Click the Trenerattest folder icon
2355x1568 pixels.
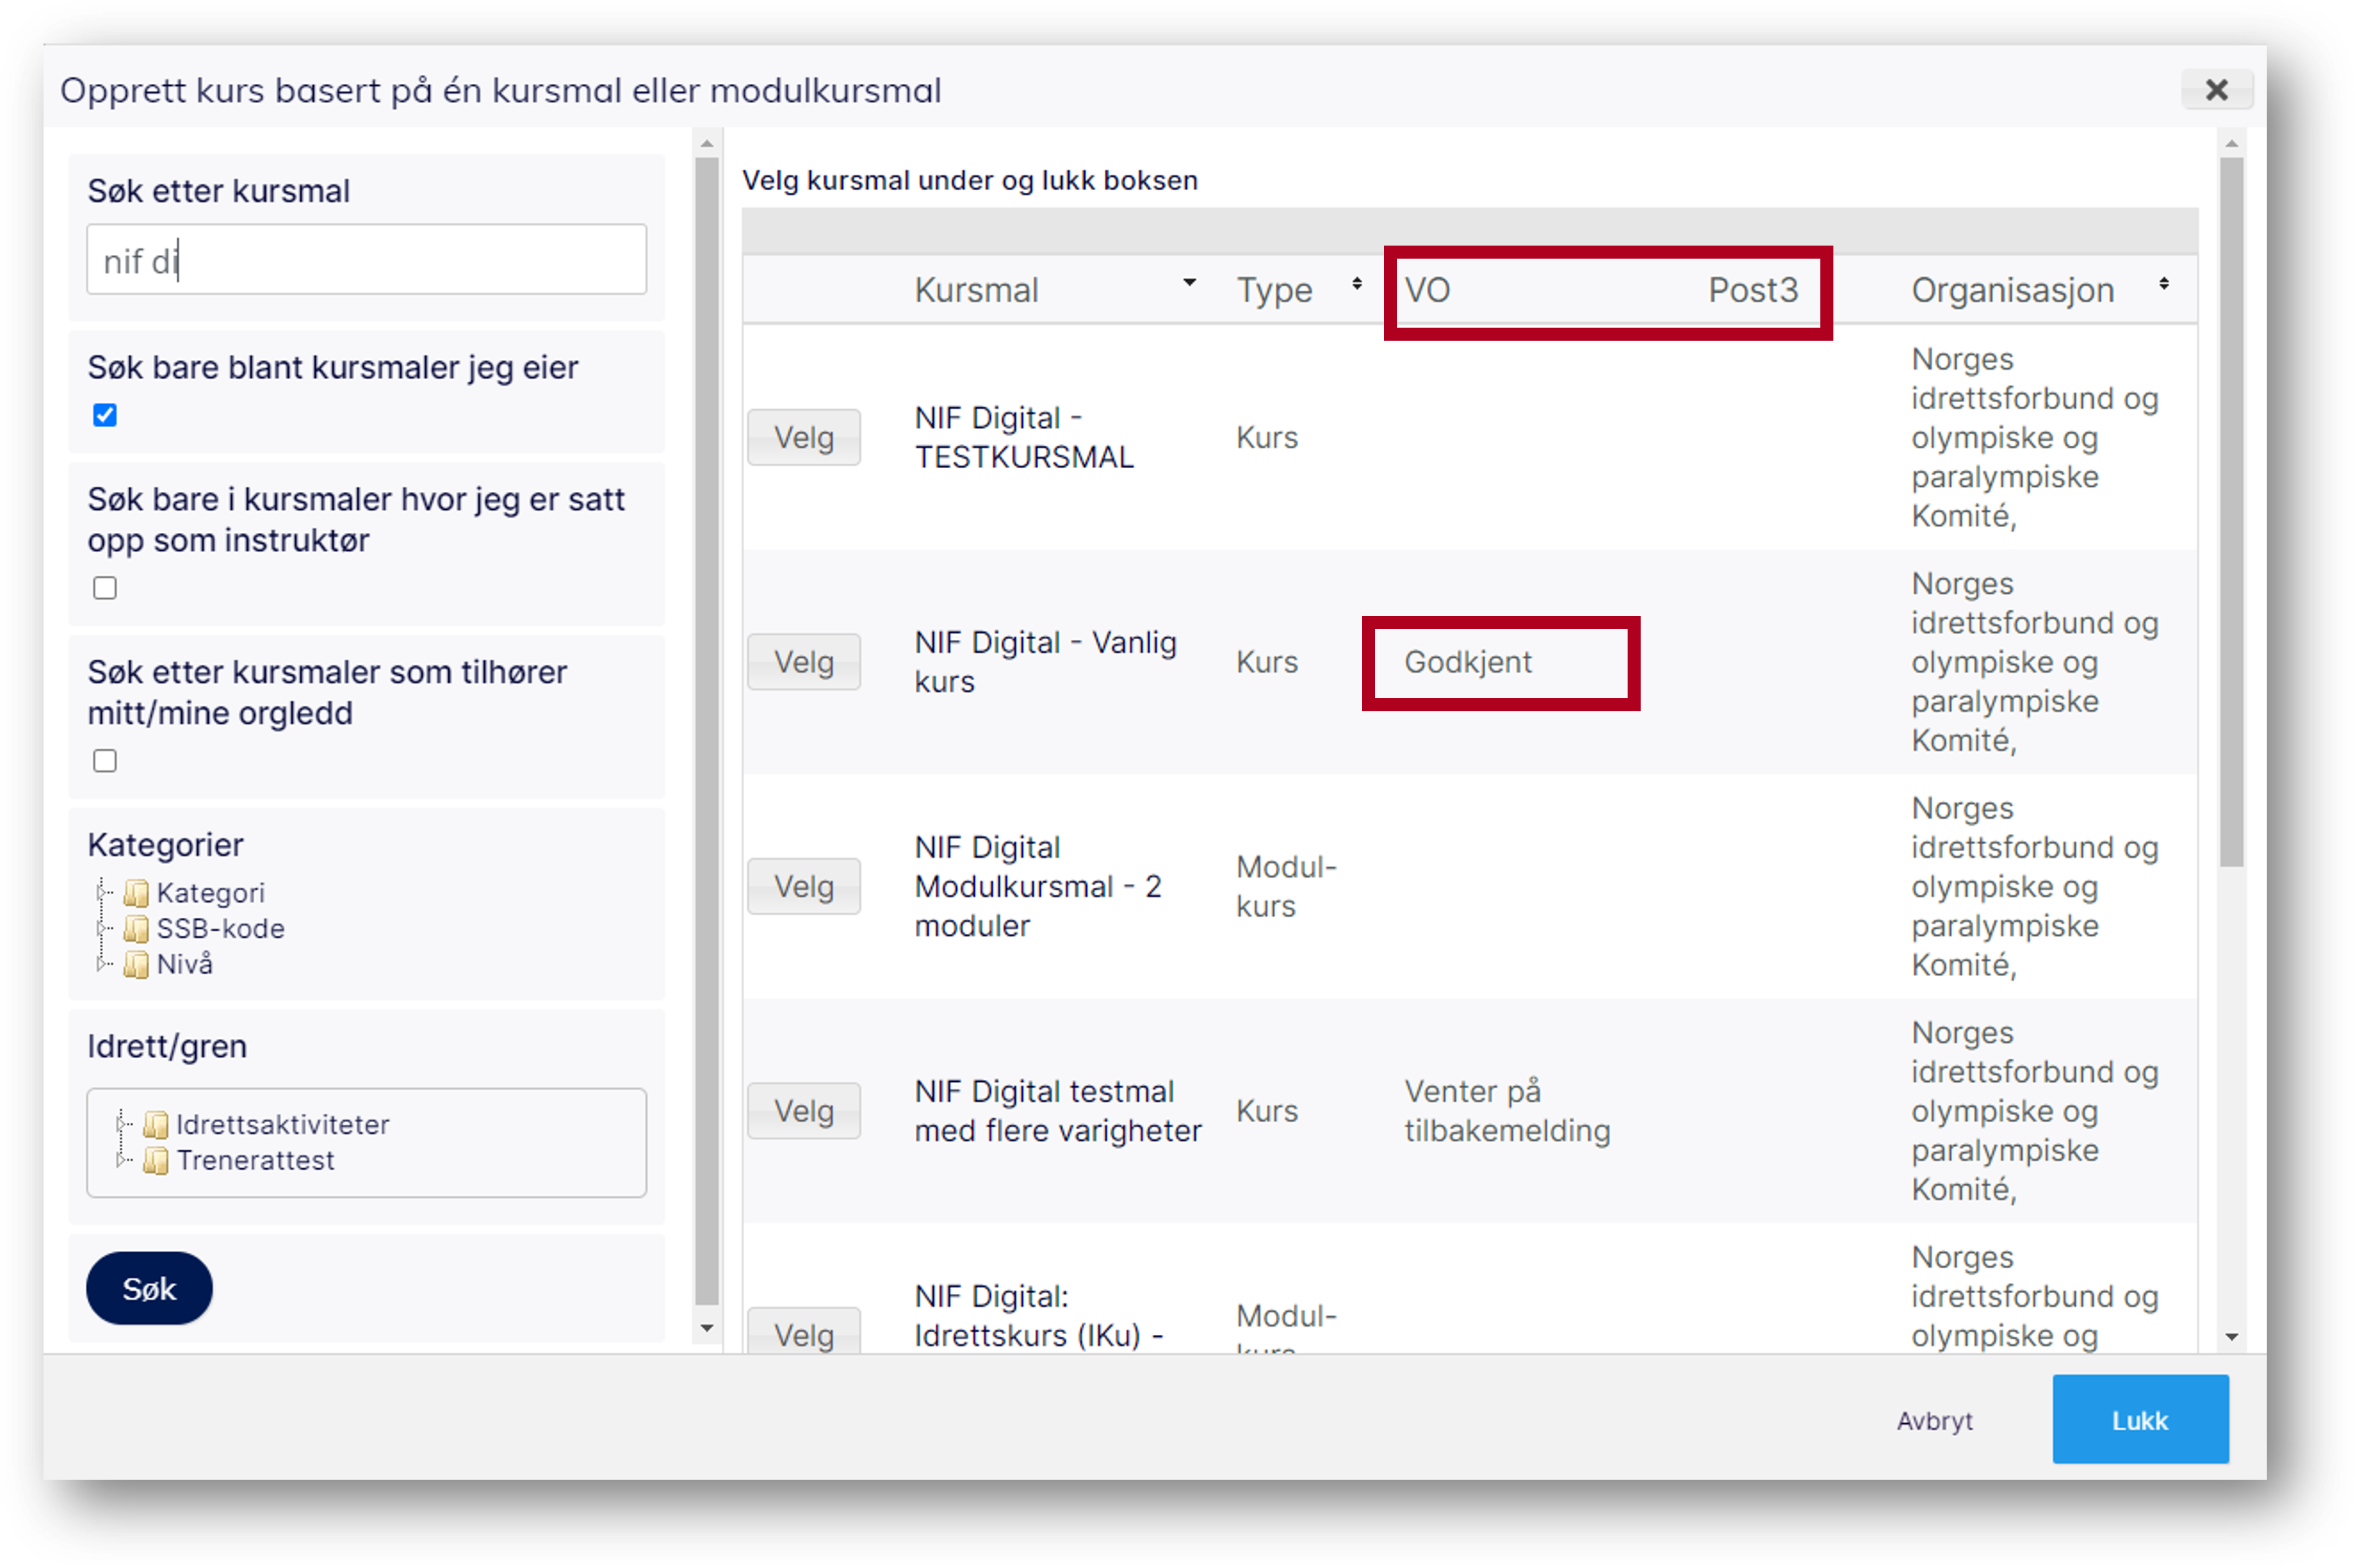click(156, 1161)
